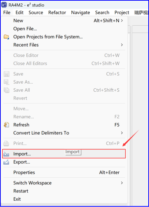Open the Refactor menu
Image resolution: width=149 pixels, height=207 pixels.
coord(57,12)
